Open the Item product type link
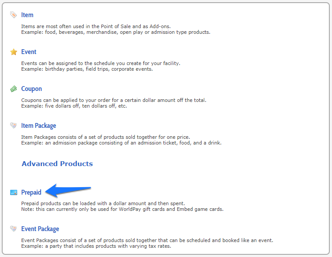The image size is (332, 257). click(x=27, y=15)
